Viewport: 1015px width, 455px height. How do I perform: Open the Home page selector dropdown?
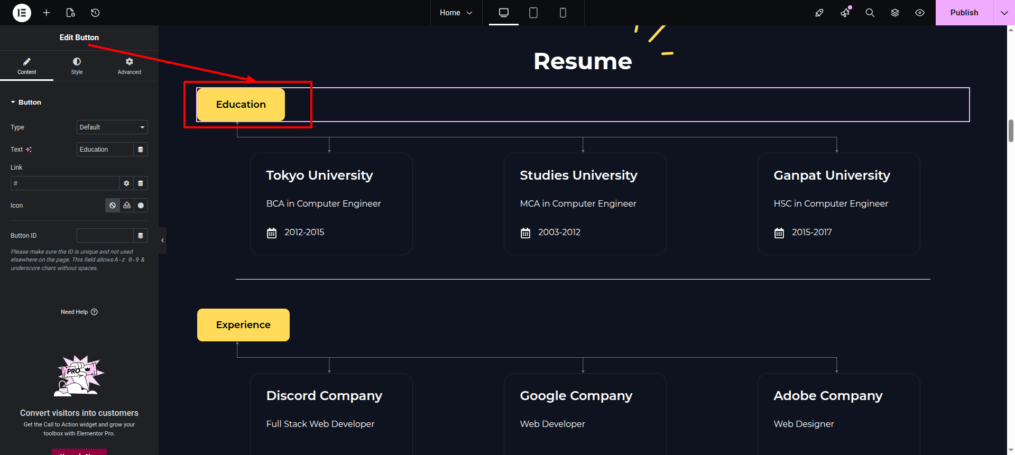pos(456,13)
